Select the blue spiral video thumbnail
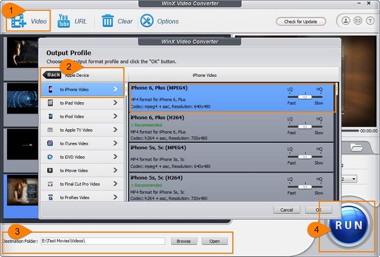Viewport: 380px width, 257px height. point(23,98)
